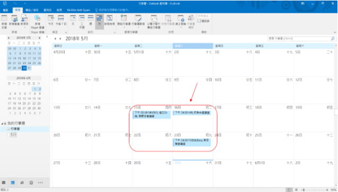This screenshot has height=192, width=338.
Task: Toggle the My Calendars group checkbox
Action: click(5, 124)
